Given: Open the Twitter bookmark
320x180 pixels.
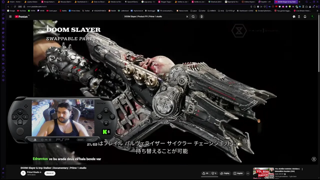Looking at the screenshot, I should 86,11.
